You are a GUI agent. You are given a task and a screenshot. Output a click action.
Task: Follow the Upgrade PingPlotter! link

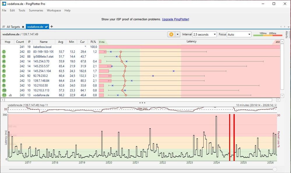[x=176, y=19]
